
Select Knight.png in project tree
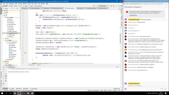point(11,30)
